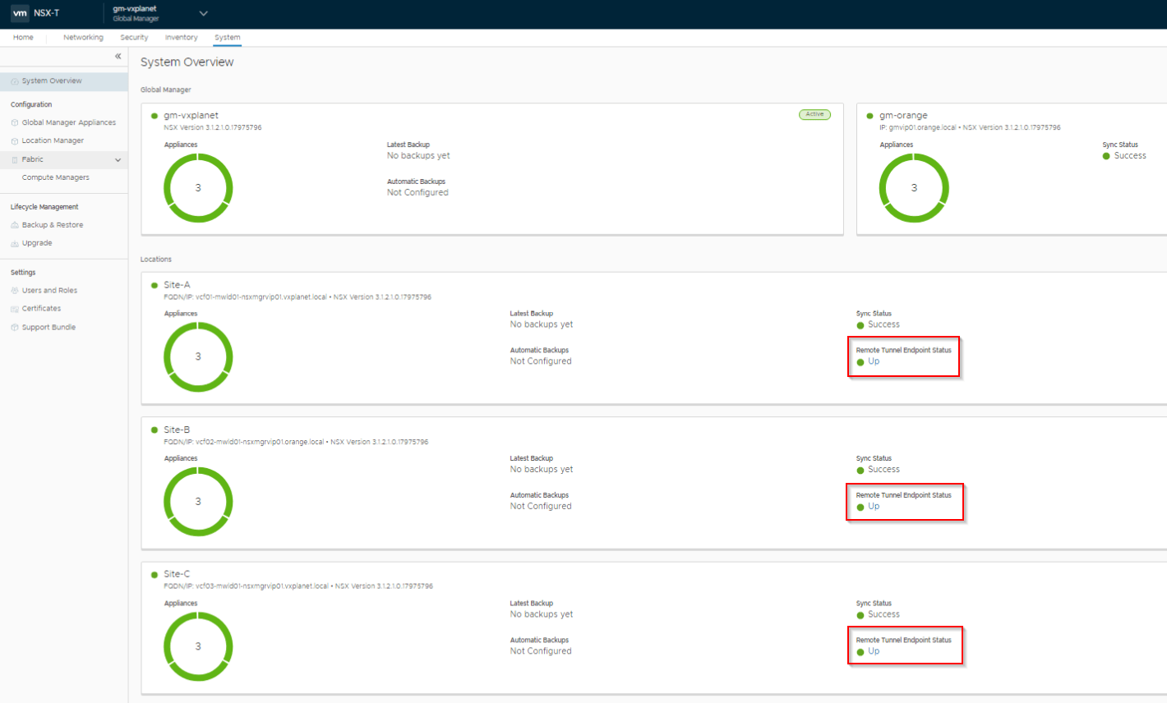Click the VMware vm logo icon
1167x703 pixels.
20,13
